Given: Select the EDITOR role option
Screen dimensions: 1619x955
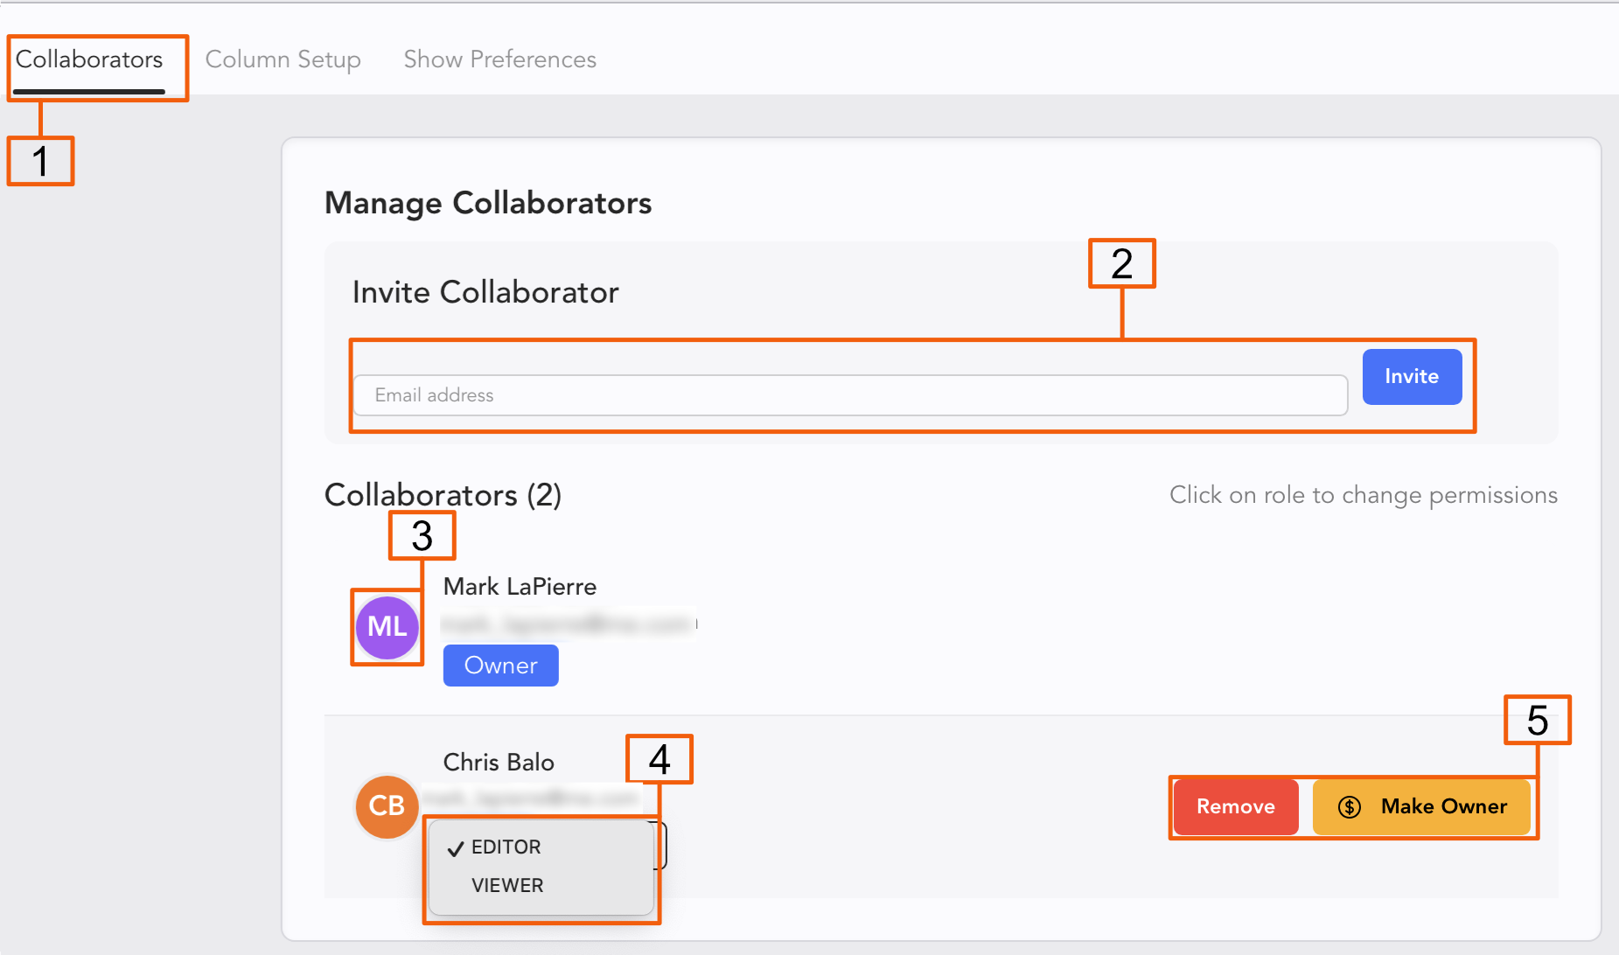Looking at the screenshot, I should tap(506, 847).
